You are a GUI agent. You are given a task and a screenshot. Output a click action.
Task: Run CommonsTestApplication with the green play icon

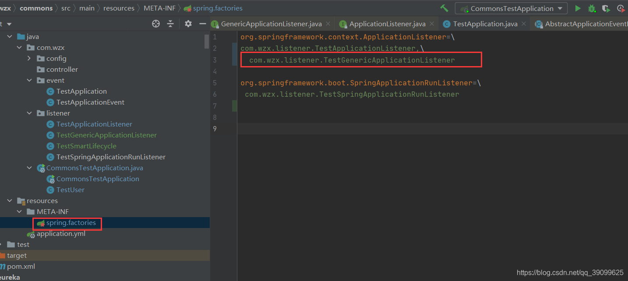click(x=577, y=8)
